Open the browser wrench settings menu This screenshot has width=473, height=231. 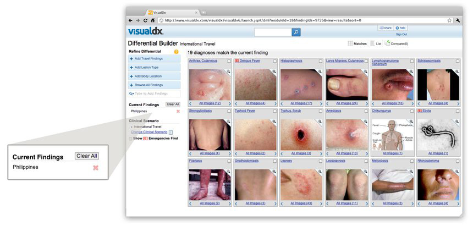[458, 20]
